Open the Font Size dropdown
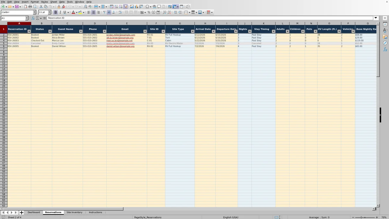Screen dimensions: 389x219 point(49,12)
